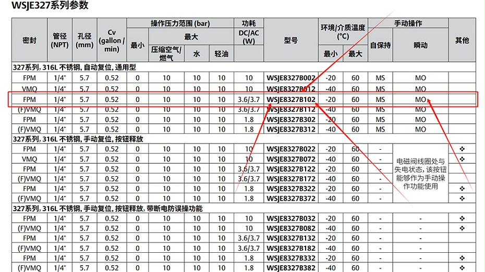The height and width of the screenshot is (272, 485).
Task: Select model WSJE8327B372
Action: tap(291, 199)
